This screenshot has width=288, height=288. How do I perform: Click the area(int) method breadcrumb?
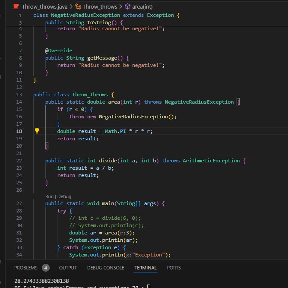(x=142, y=7)
